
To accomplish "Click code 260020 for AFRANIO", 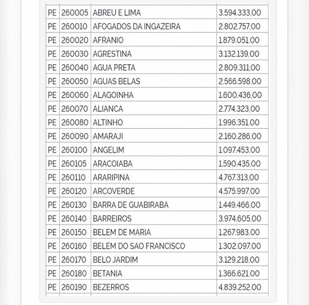I will (x=74, y=40).
